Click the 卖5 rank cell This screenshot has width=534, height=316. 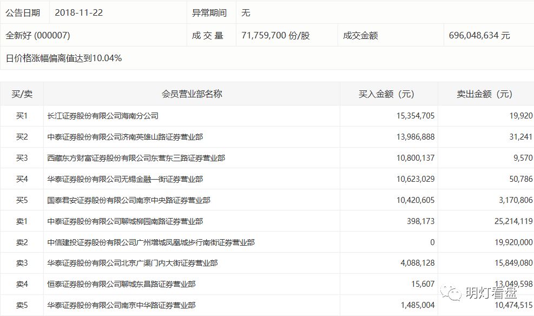pyautogui.click(x=22, y=305)
